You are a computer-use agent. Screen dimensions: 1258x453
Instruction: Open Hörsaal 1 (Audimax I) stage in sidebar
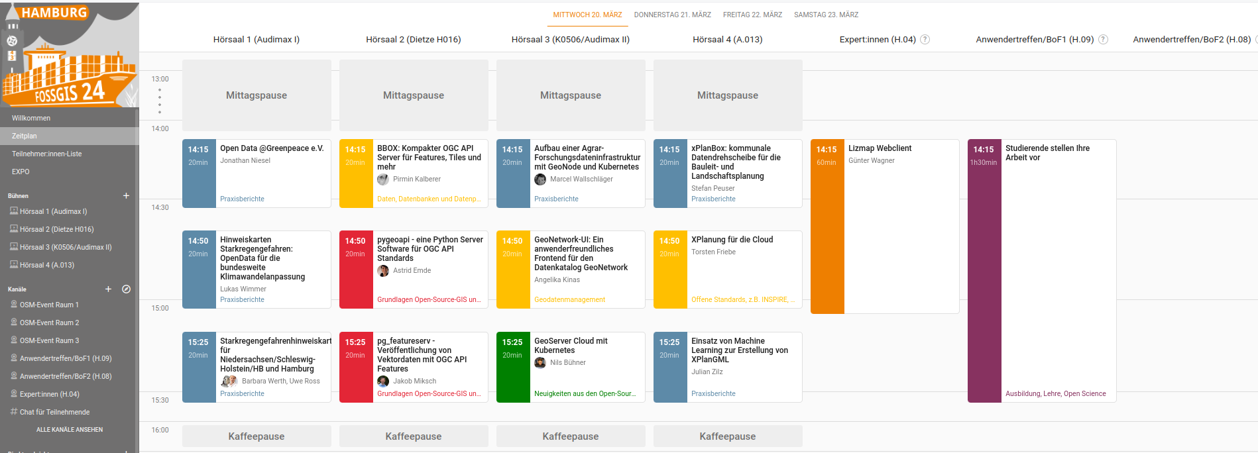point(53,211)
